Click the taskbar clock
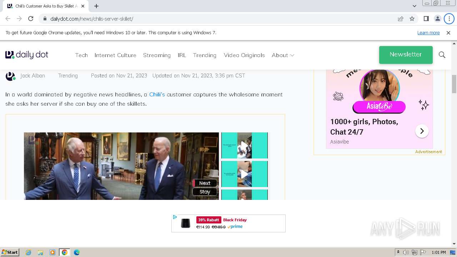Image resolution: width=457 pixels, height=257 pixels. point(439,252)
